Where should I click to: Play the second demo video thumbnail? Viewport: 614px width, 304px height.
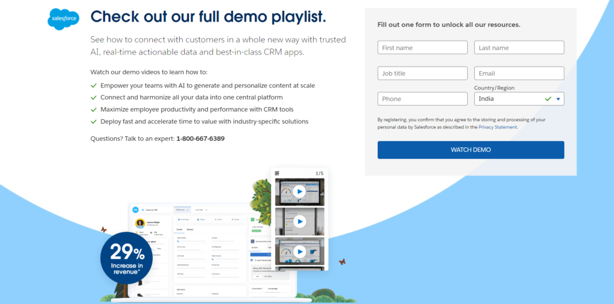pos(300,221)
